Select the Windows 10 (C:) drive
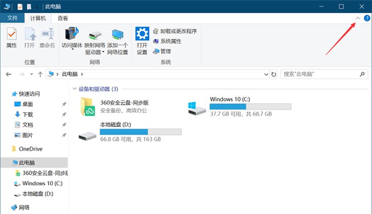 pos(197,107)
